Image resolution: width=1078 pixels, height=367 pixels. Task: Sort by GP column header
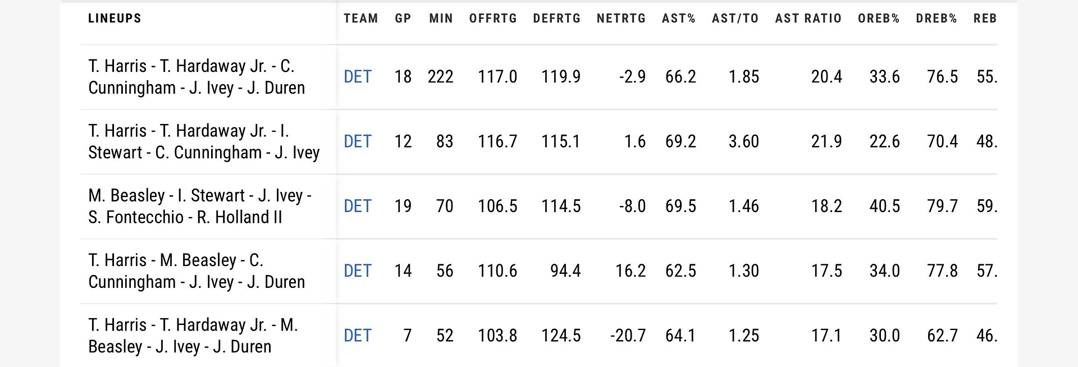403,19
